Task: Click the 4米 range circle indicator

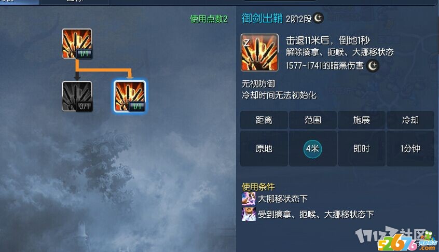Action: coord(312,149)
